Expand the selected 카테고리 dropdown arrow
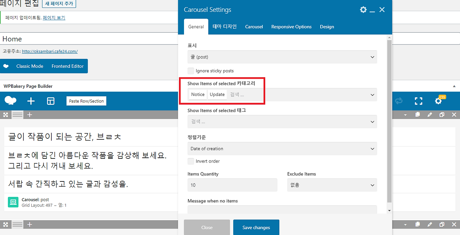The height and width of the screenshot is (235, 460). point(372,95)
